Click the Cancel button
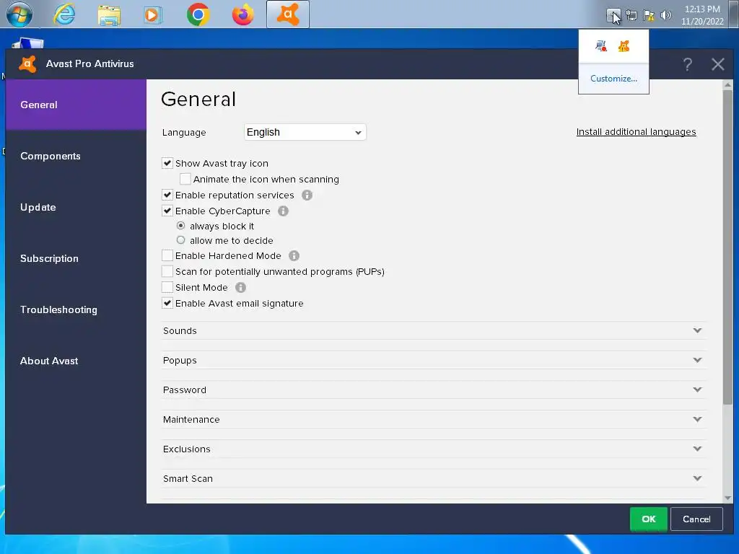 tap(696, 519)
